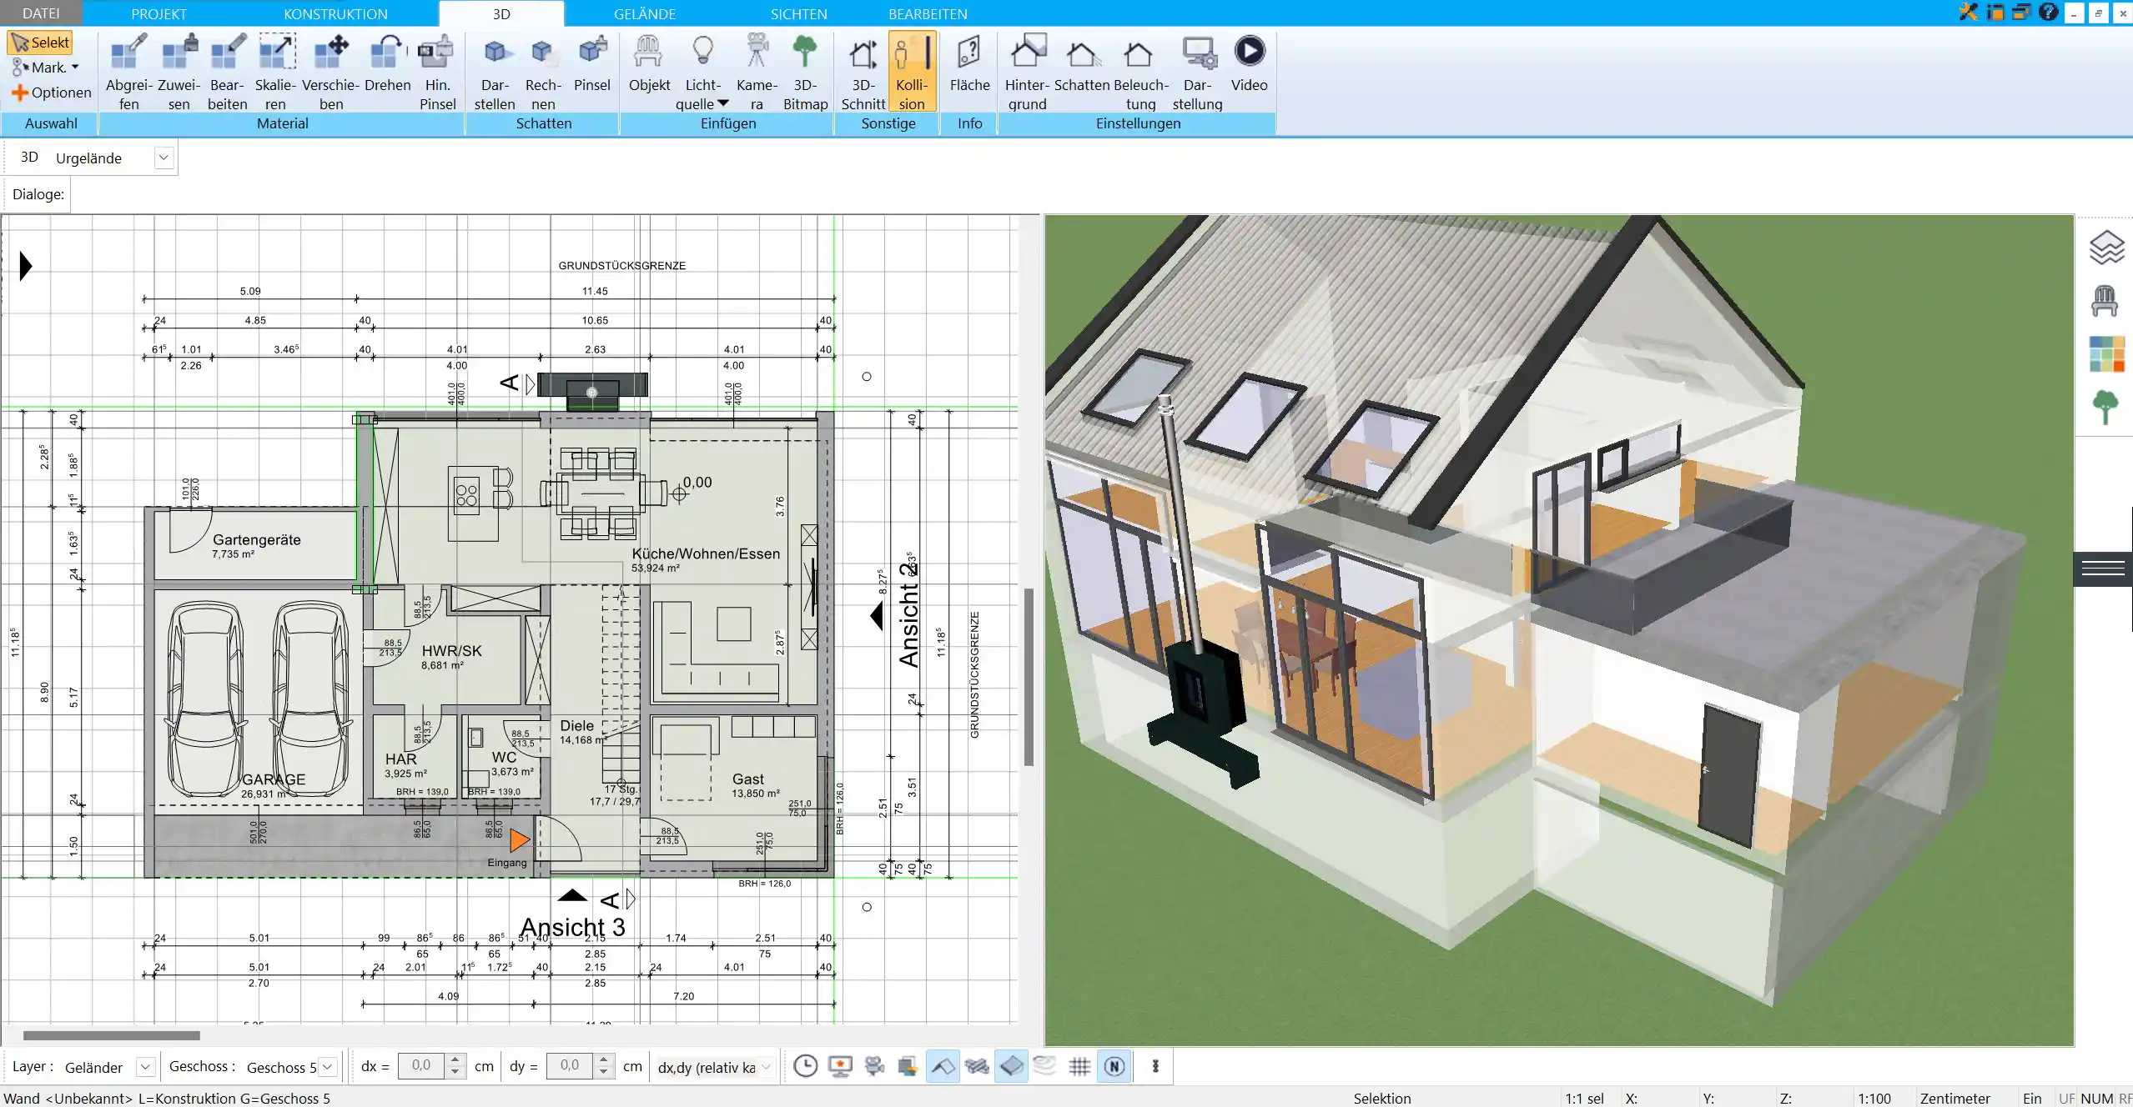Image resolution: width=2133 pixels, height=1107 pixels.
Task: Toggle the grid display button
Action: pyautogui.click(x=1079, y=1066)
